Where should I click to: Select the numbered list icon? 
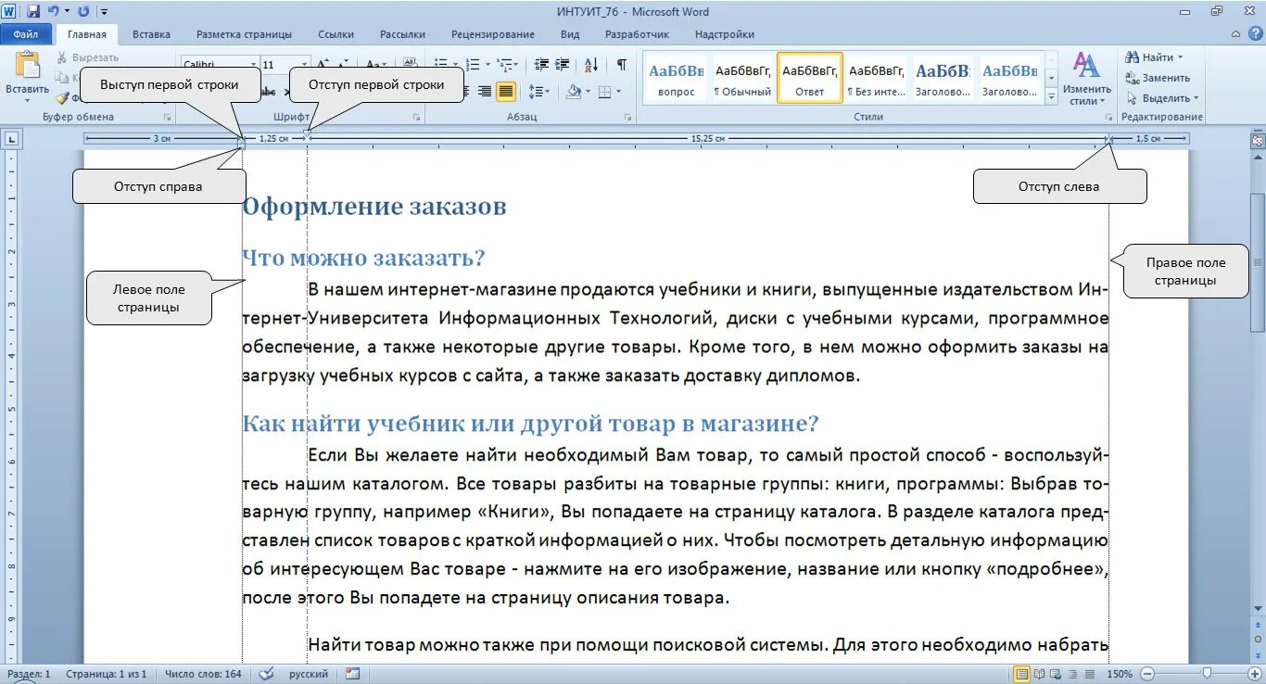[473, 63]
